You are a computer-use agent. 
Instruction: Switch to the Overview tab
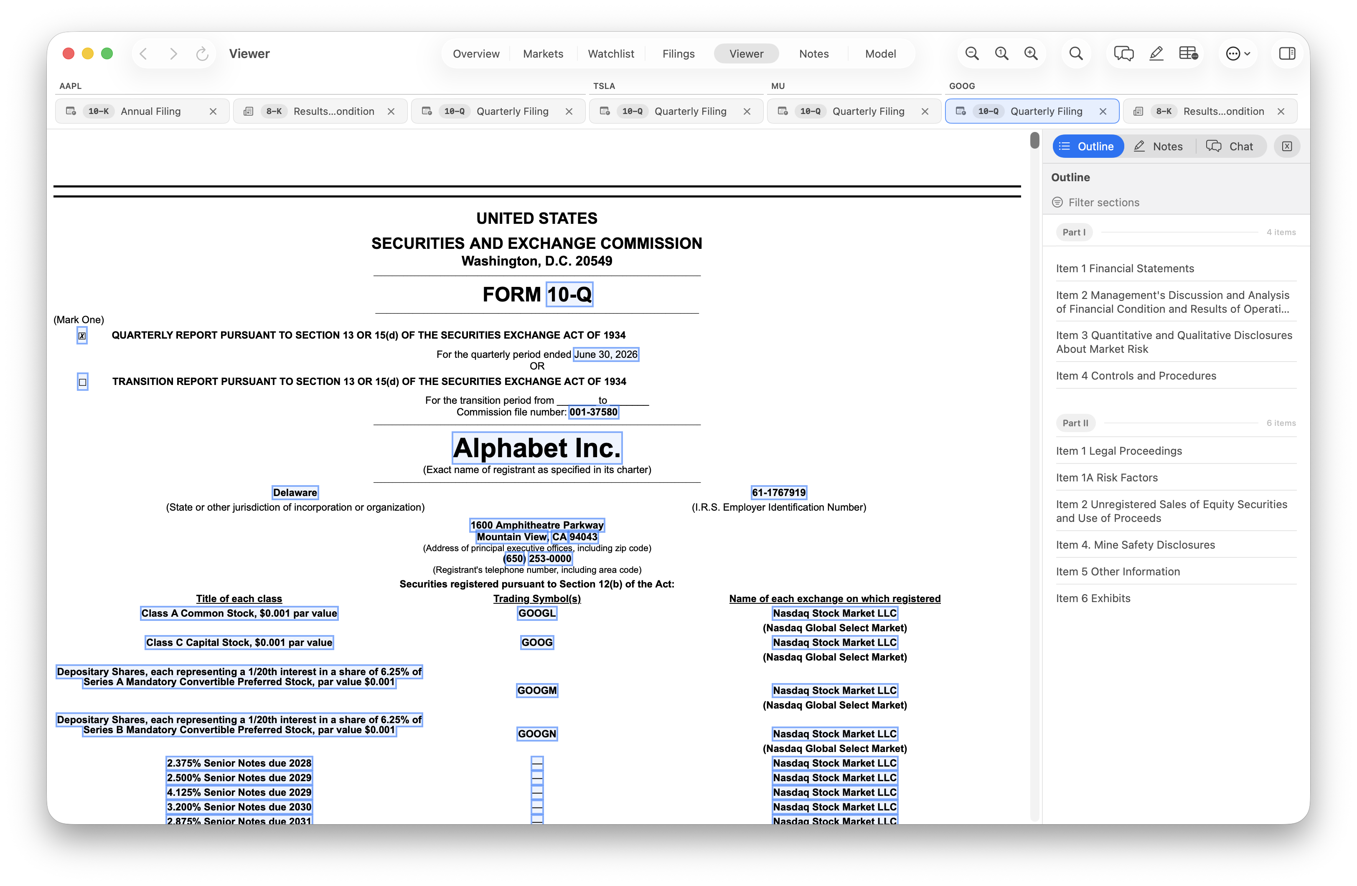[x=476, y=53]
